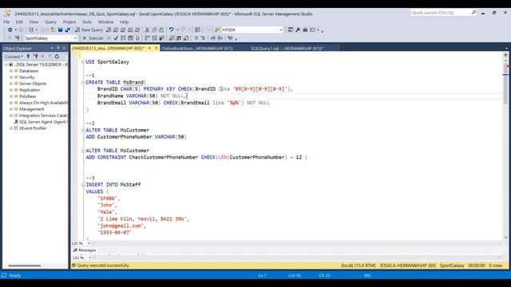Screen dimensions: 511x287
Task: Open the 121 % editor zoom dropdown
Action: (89, 243)
